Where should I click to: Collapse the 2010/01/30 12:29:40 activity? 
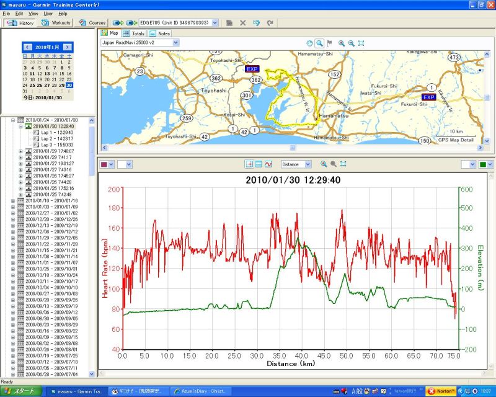pyautogui.click(x=20, y=127)
